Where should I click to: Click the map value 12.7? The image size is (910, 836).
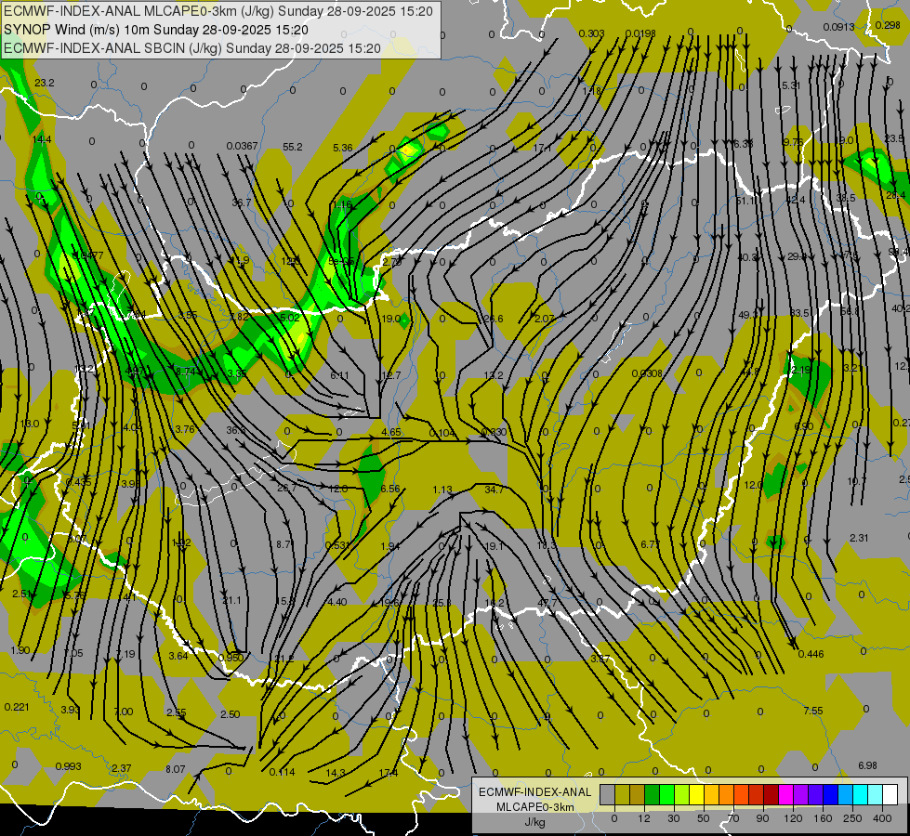tap(391, 375)
